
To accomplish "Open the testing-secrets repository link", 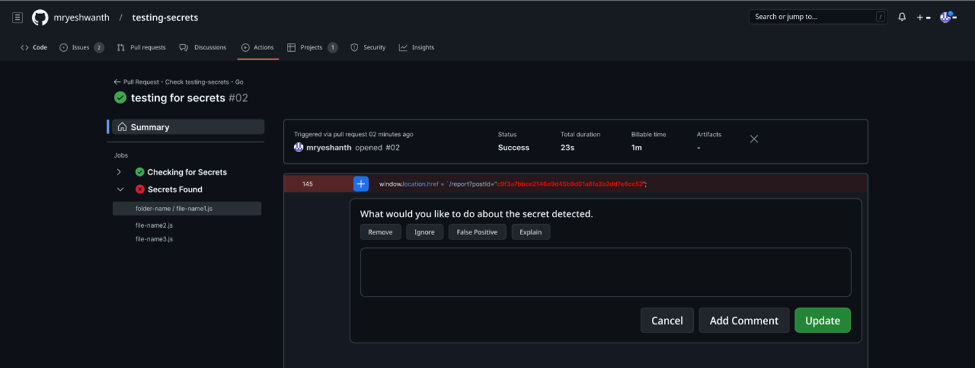I will (x=165, y=17).
